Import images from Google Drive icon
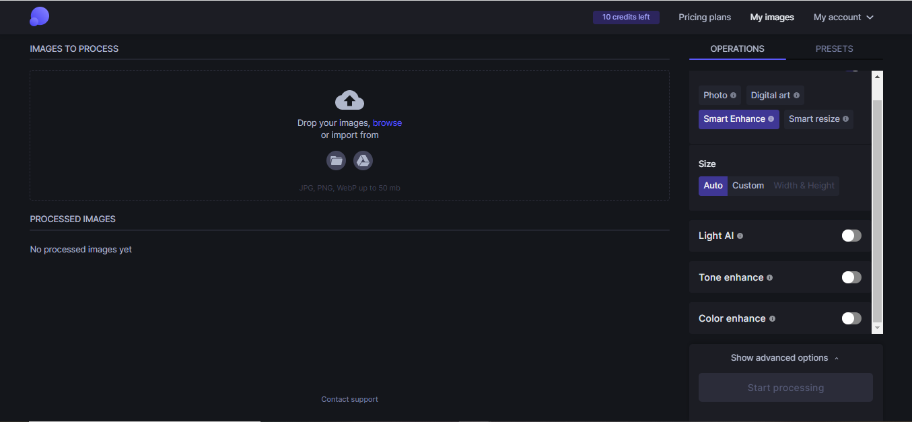The image size is (912, 422). click(363, 161)
